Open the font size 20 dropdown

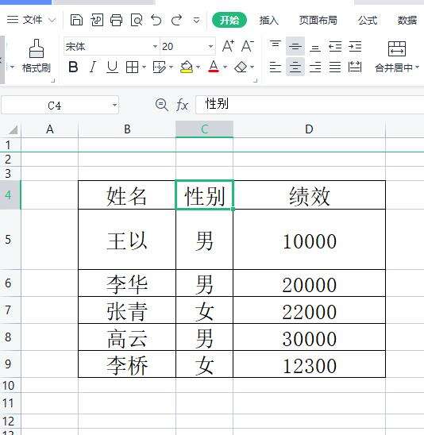pos(210,46)
